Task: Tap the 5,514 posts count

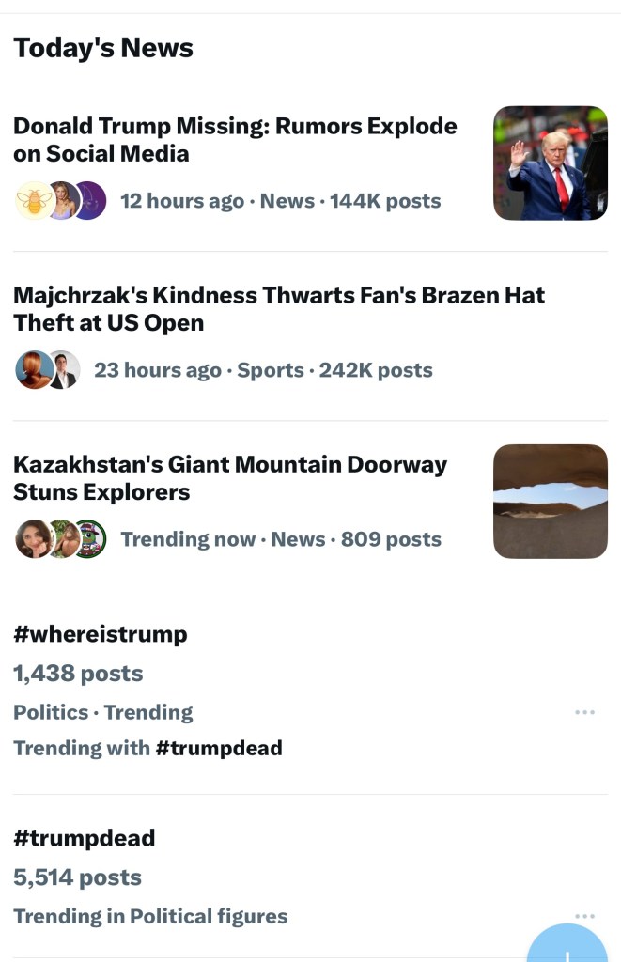Action: point(77,877)
